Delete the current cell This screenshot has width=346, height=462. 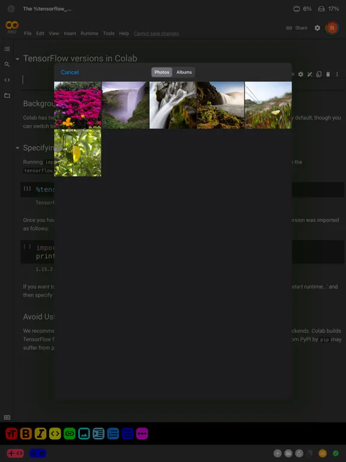pyautogui.click(x=328, y=74)
